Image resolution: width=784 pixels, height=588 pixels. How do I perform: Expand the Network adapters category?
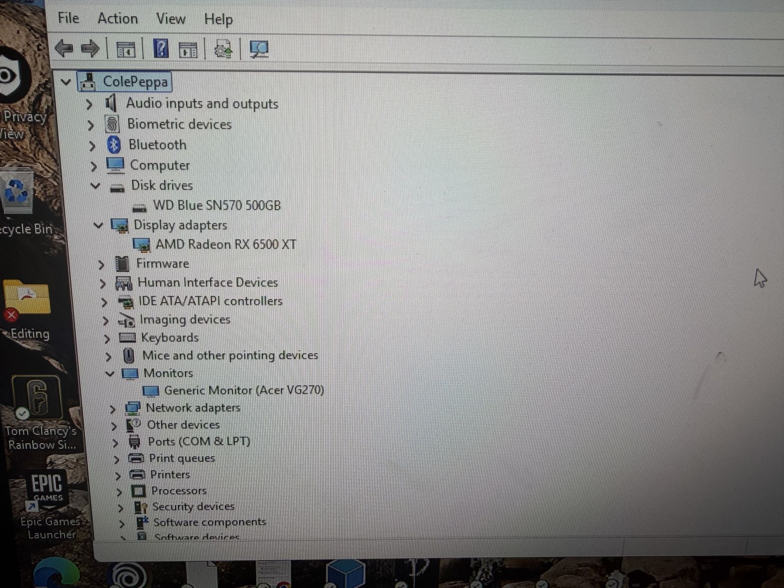[x=112, y=409]
